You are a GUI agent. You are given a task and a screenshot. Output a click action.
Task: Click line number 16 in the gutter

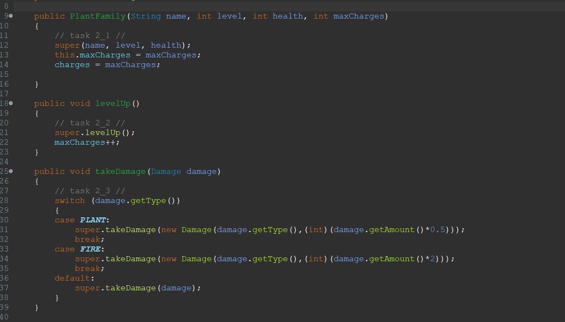coord(4,84)
